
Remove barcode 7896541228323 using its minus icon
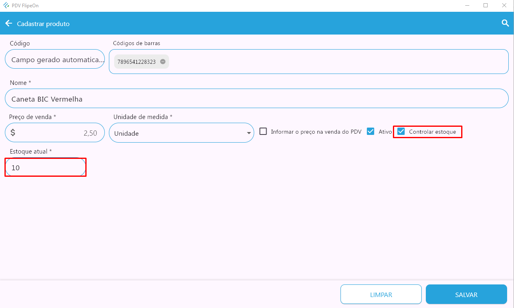[x=163, y=62]
